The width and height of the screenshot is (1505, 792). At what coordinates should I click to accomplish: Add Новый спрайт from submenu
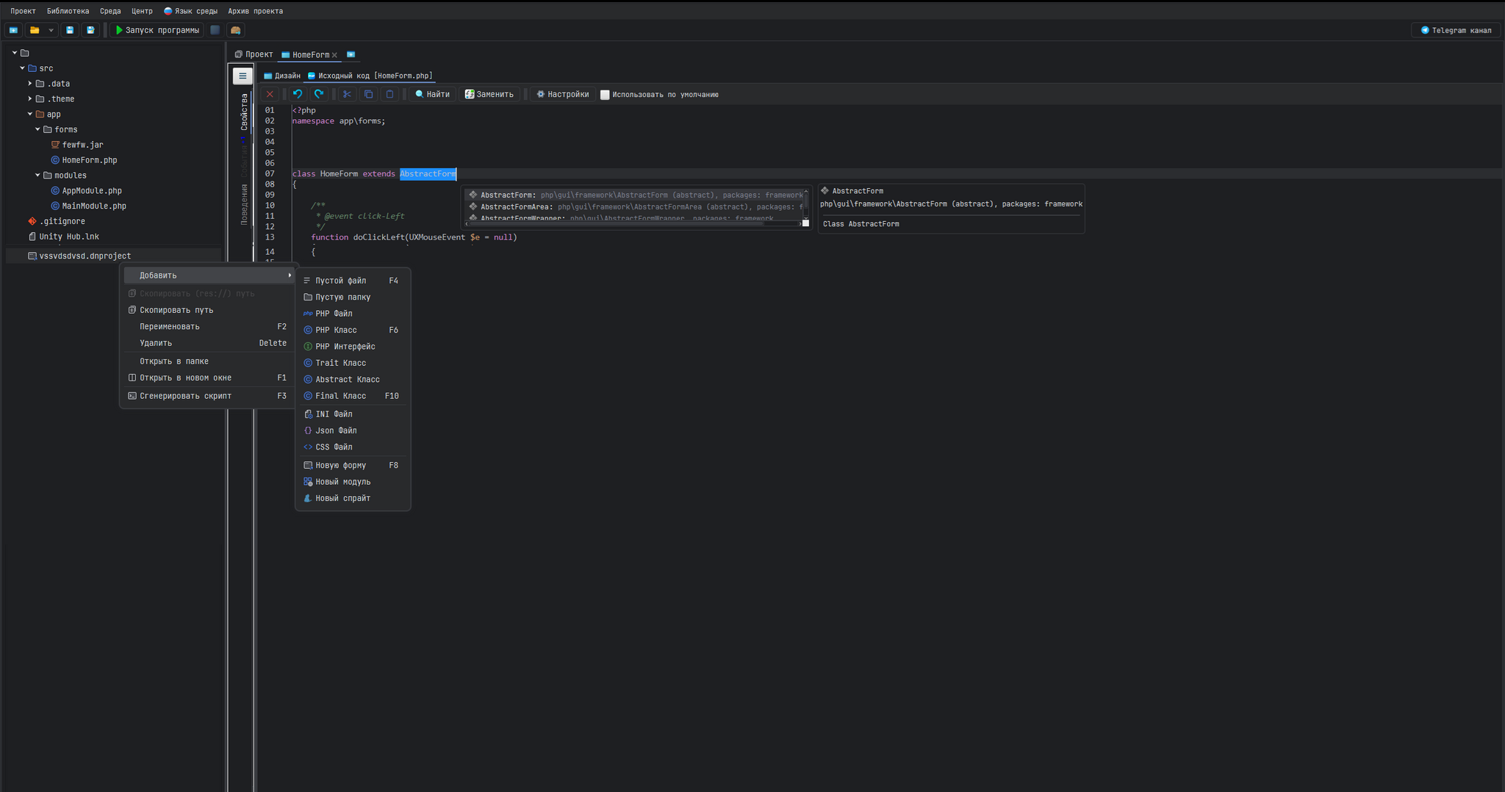(x=353, y=498)
